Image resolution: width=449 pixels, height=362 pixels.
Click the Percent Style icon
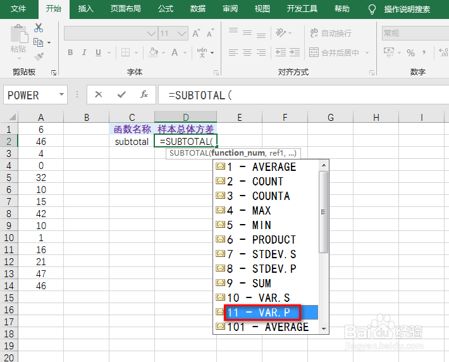[x=410, y=53]
